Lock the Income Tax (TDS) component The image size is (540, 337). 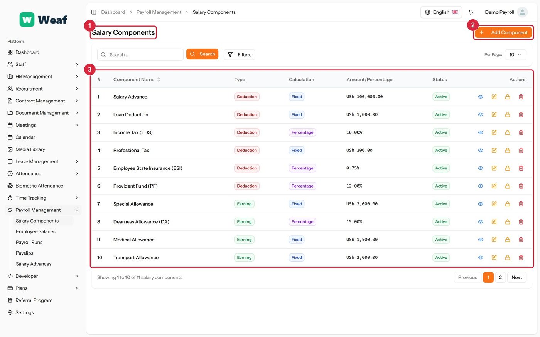pyautogui.click(x=508, y=132)
